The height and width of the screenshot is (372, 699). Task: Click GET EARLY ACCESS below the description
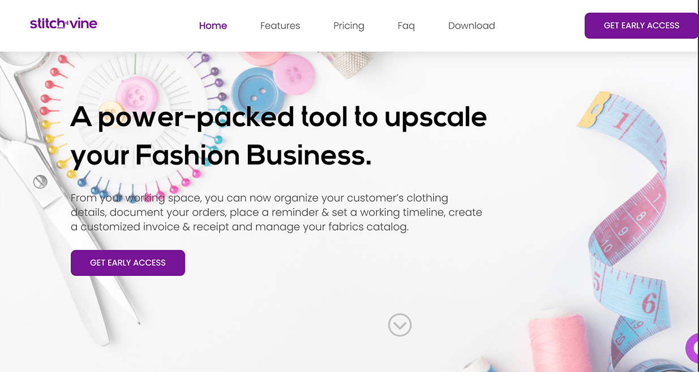tap(128, 263)
